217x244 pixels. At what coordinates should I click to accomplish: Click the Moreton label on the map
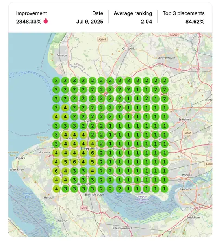(x=44, y=152)
